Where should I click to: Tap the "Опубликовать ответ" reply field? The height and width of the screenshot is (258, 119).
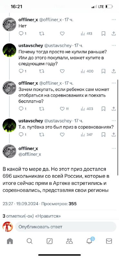click(x=65, y=227)
